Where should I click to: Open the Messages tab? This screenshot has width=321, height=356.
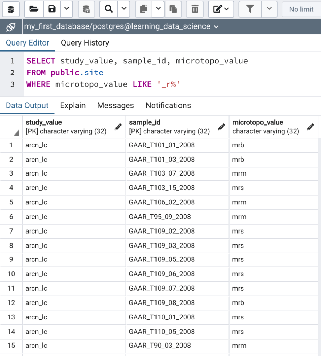(115, 105)
